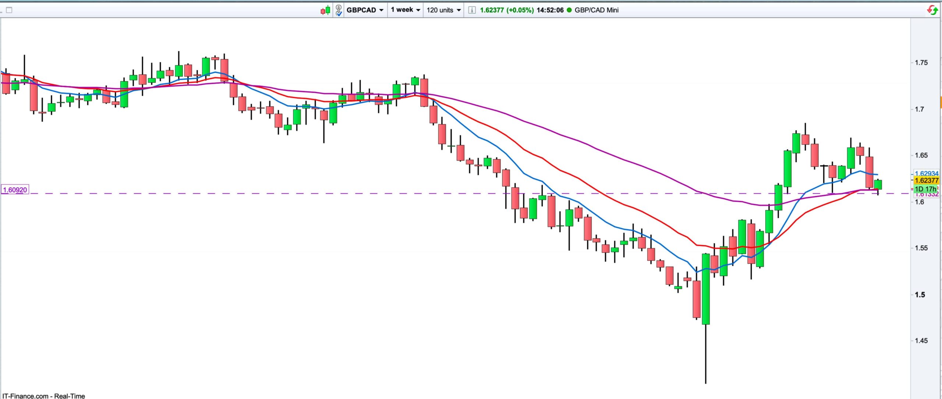The width and height of the screenshot is (942, 399).
Task: Click the red-green trade arrows icon
Action: 932,10
